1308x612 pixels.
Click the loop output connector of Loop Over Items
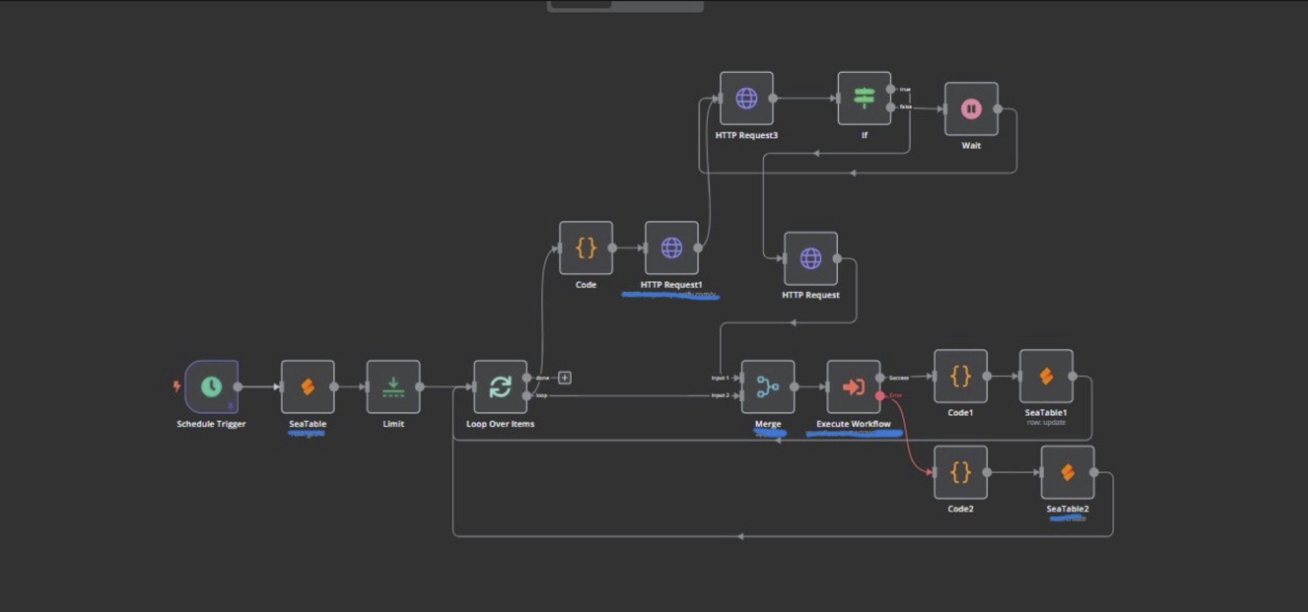coord(526,395)
